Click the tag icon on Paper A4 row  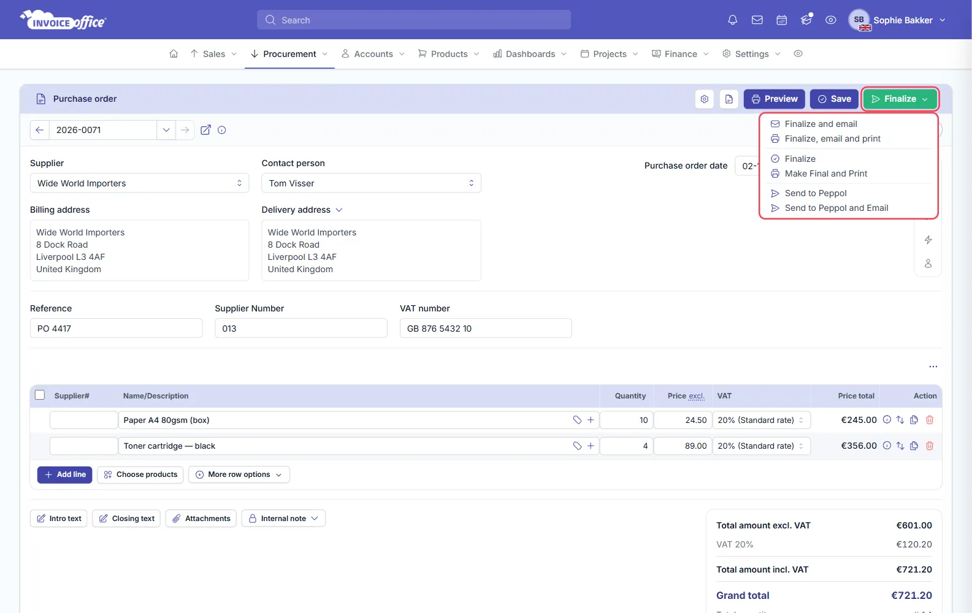pos(577,420)
